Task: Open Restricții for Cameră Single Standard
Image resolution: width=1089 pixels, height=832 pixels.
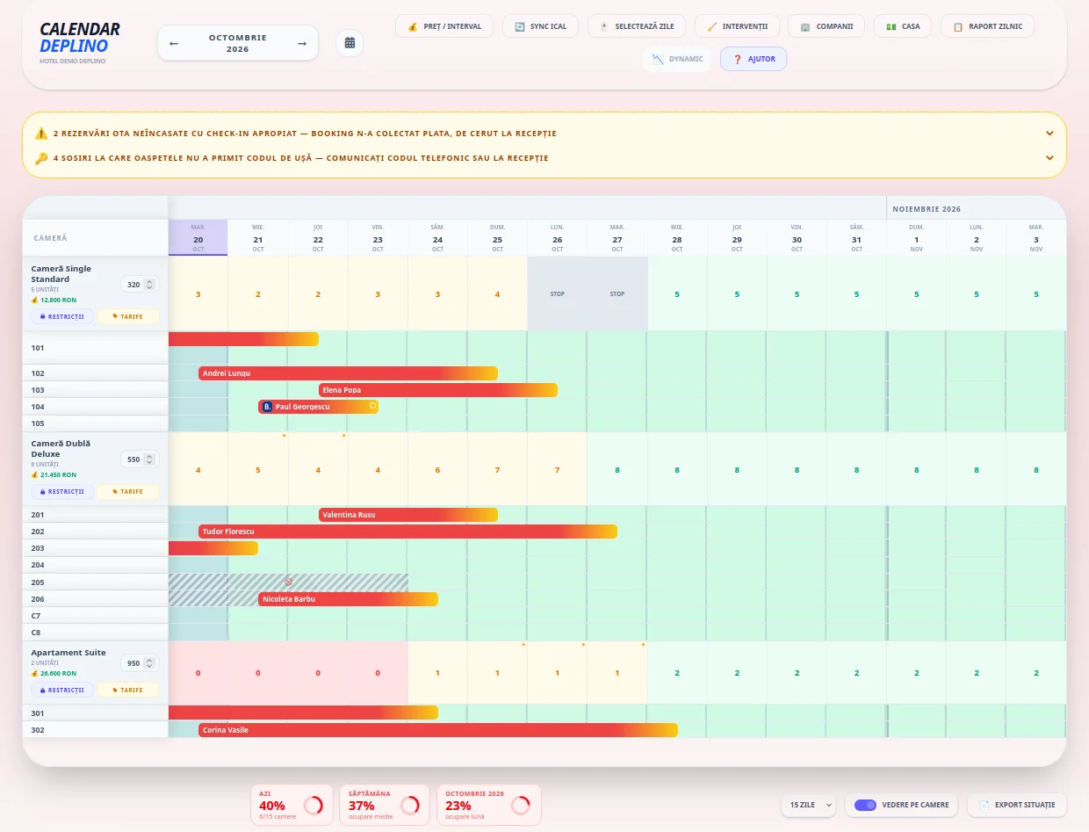Action: tap(61, 316)
